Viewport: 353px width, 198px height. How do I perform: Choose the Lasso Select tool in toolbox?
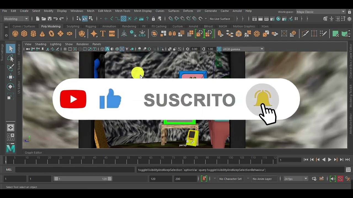[11, 58]
